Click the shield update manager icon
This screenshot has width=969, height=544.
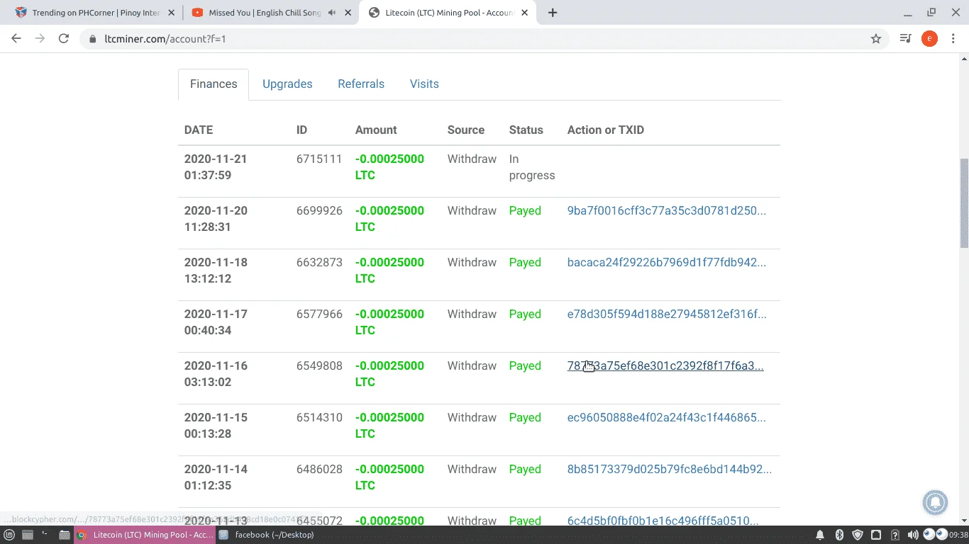click(857, 535)
